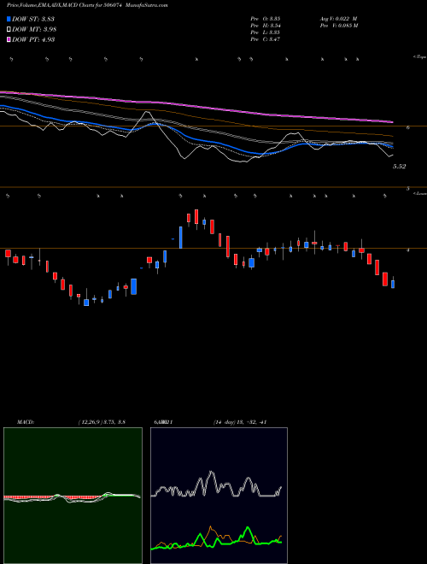The image size is (427, 564).
Task: Click the blue DOW ST legend swatch
Action: 9,19
